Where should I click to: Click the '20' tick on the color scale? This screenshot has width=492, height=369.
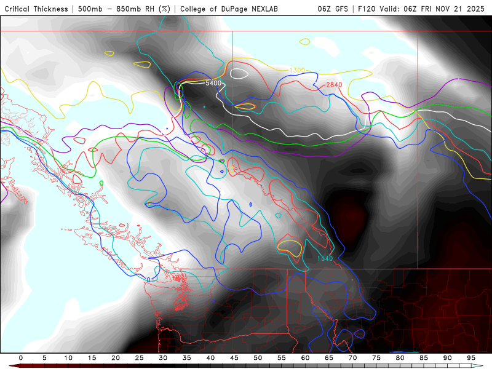116,358
